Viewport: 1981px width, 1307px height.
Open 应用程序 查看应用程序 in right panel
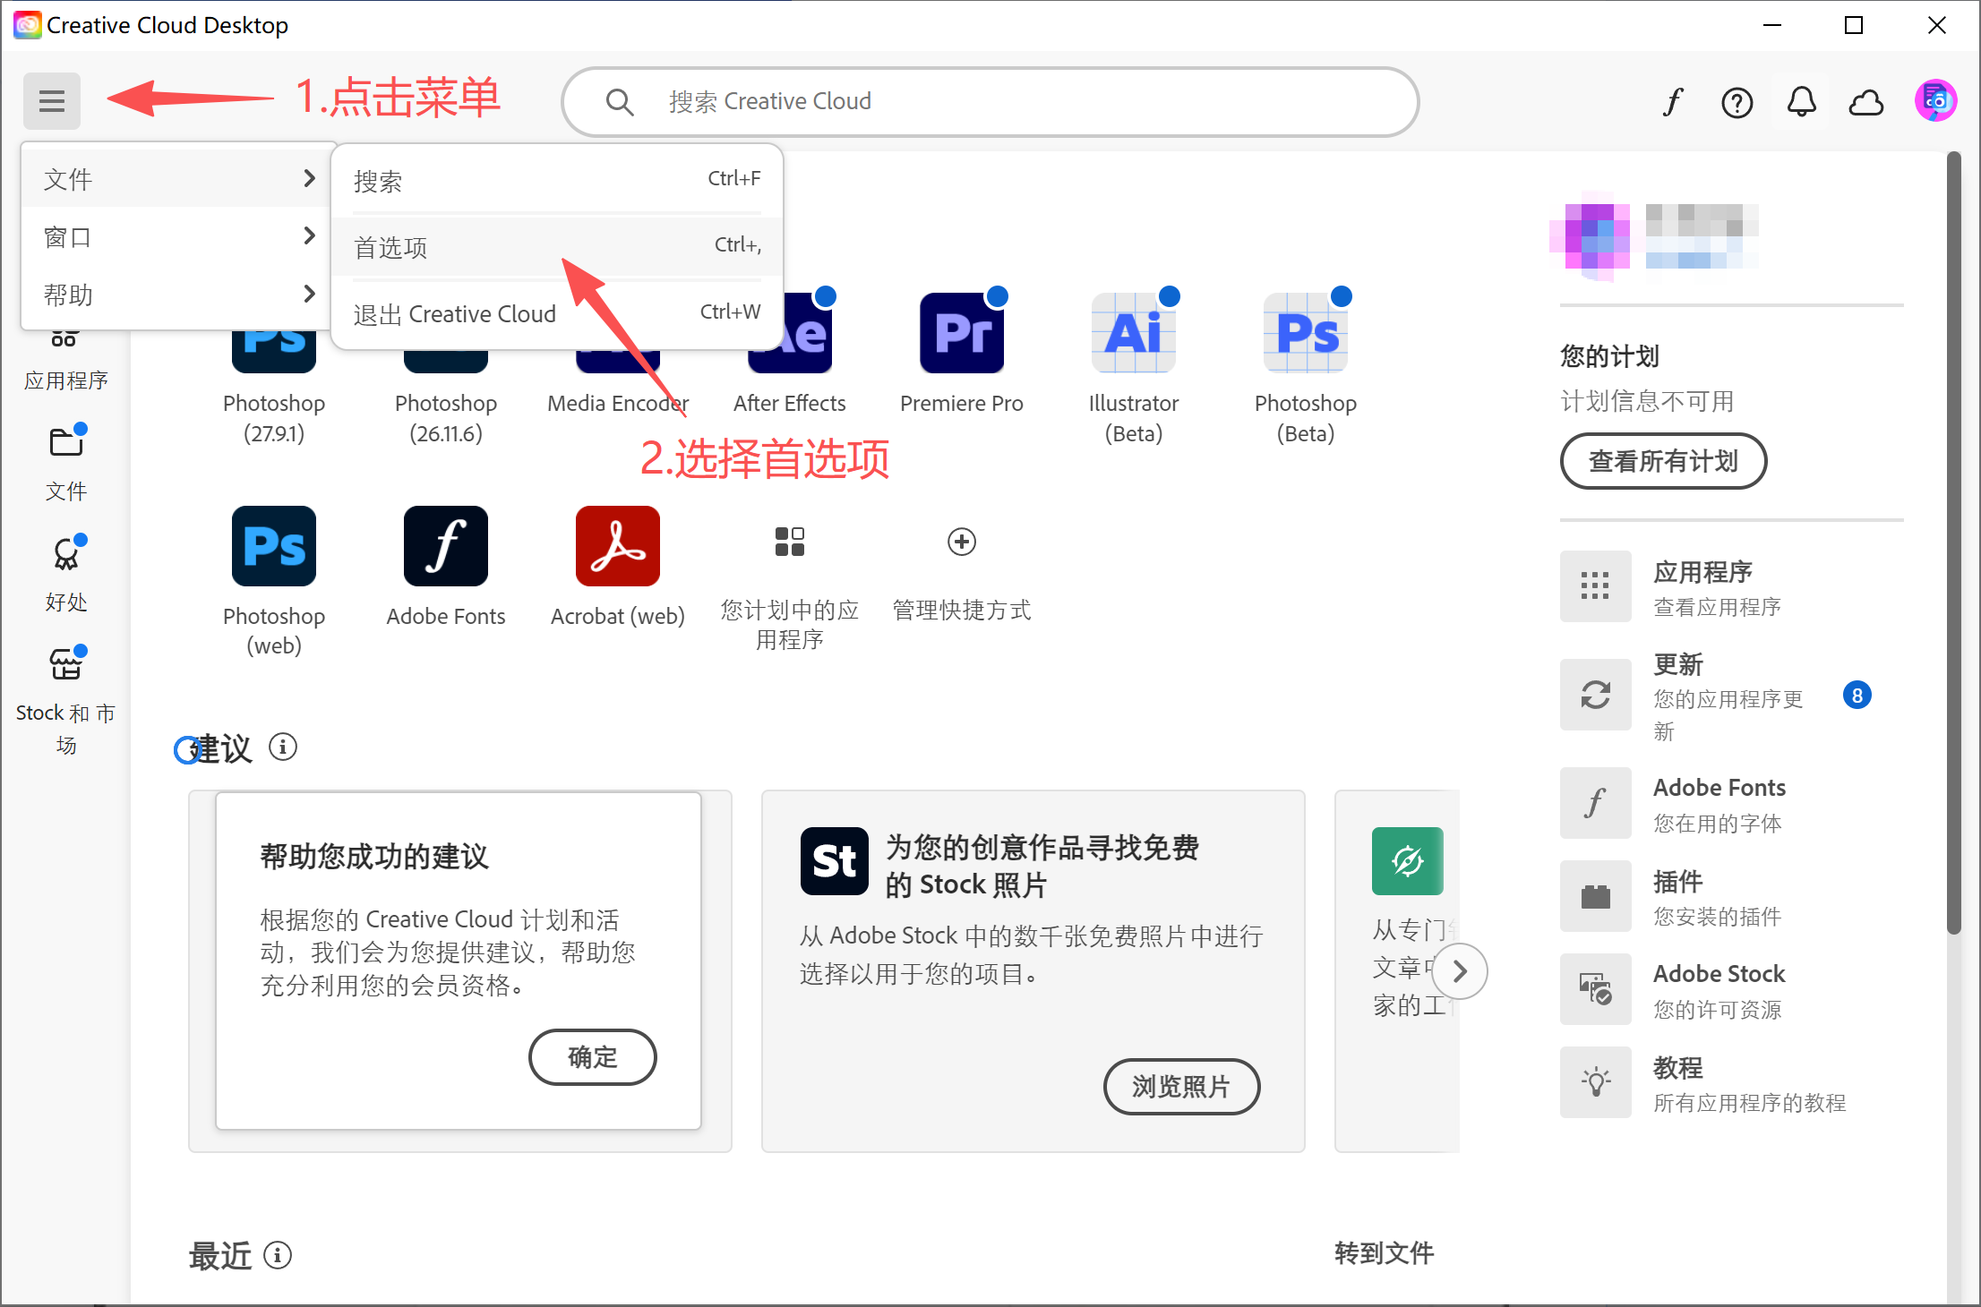pyautogui.click(x=1732, y=587)
